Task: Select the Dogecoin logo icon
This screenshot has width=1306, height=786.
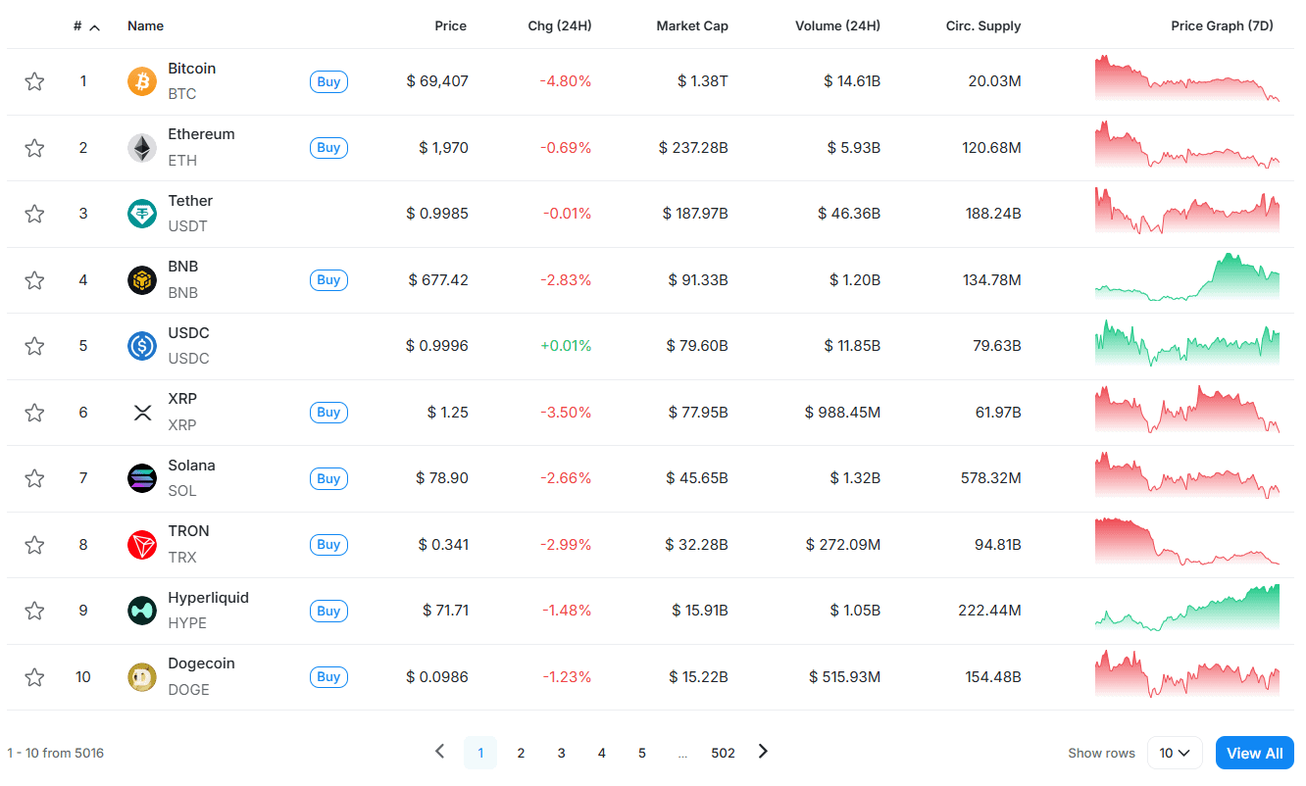Action: pos(142,677)
